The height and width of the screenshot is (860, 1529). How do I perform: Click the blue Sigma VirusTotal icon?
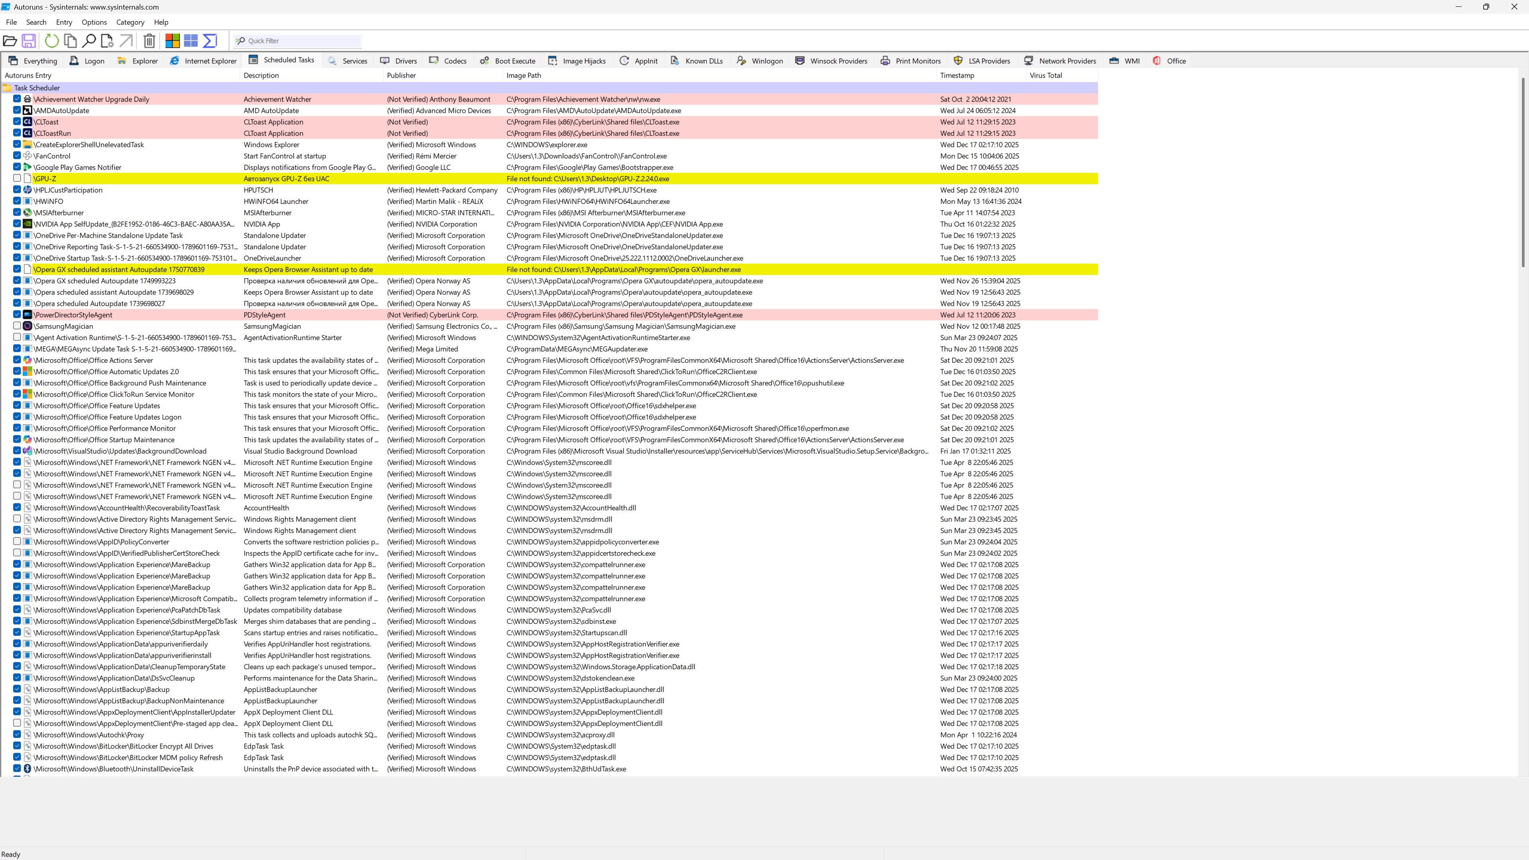point(209,41)
